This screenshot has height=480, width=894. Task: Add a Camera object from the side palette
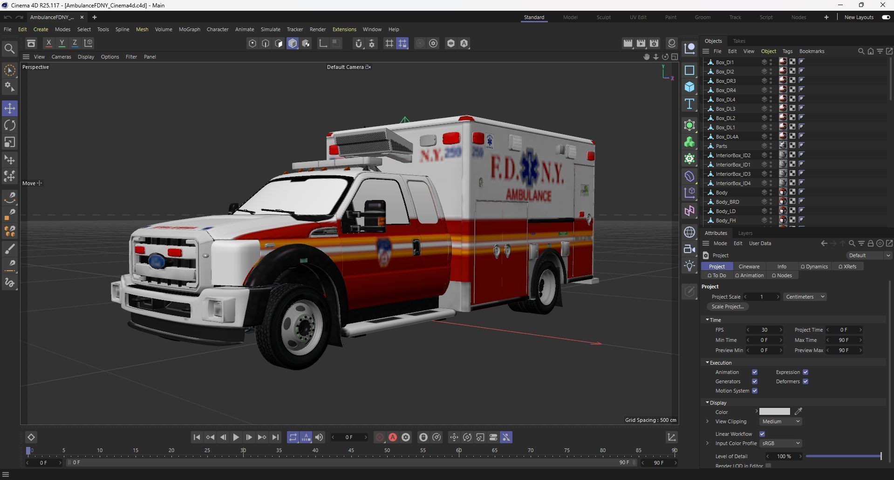pos(689,249)
